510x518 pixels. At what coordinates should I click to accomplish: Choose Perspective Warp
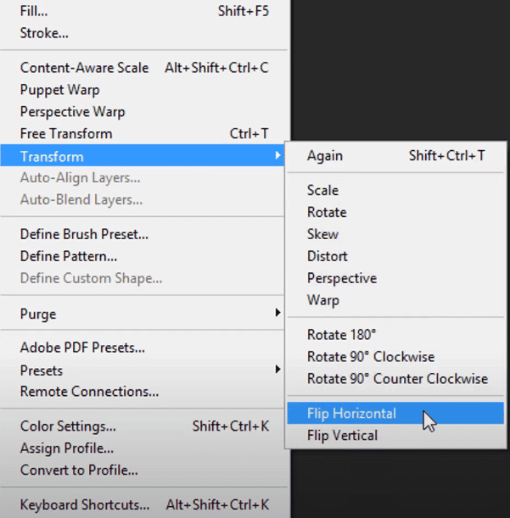(x=72, y=112)
